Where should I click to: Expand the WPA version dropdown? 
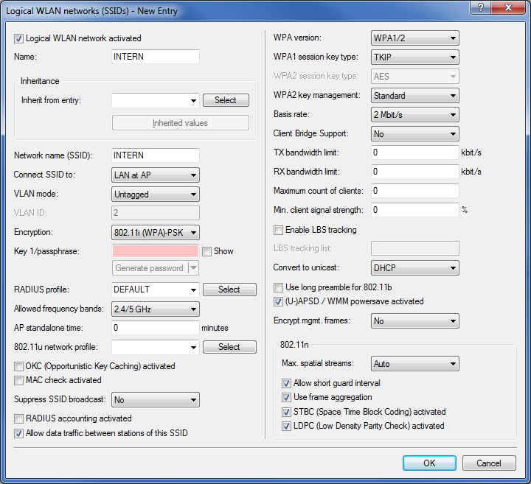pos(415,38)
